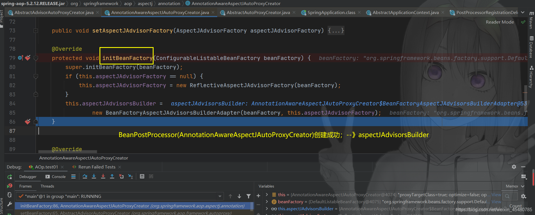
Task: Open the Database tool window
Action: (x=531, y=47)
